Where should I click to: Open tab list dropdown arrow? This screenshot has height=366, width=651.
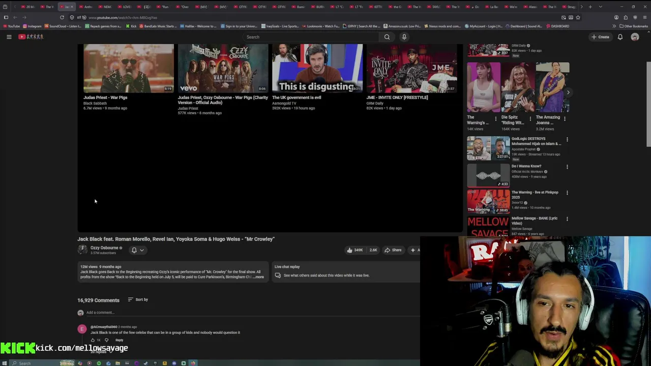click(600, 7)
